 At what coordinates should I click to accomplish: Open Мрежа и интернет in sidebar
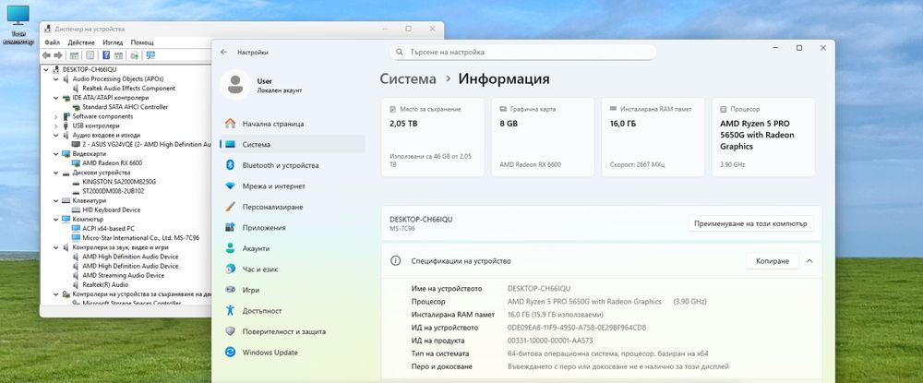click(x=292, y=186)
